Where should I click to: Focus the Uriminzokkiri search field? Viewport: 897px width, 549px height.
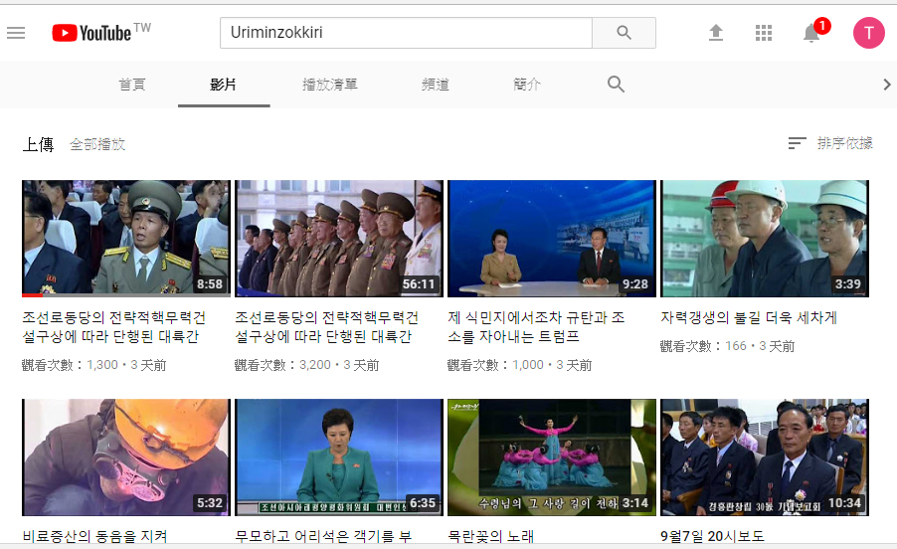(406, 33)
